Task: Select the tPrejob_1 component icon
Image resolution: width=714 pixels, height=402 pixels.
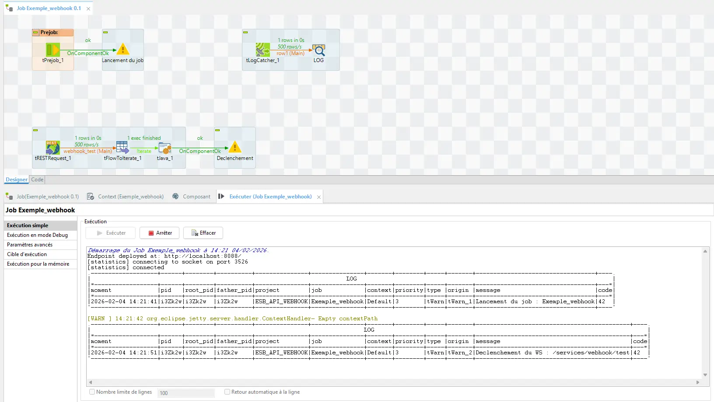Action: click(52, 49)
